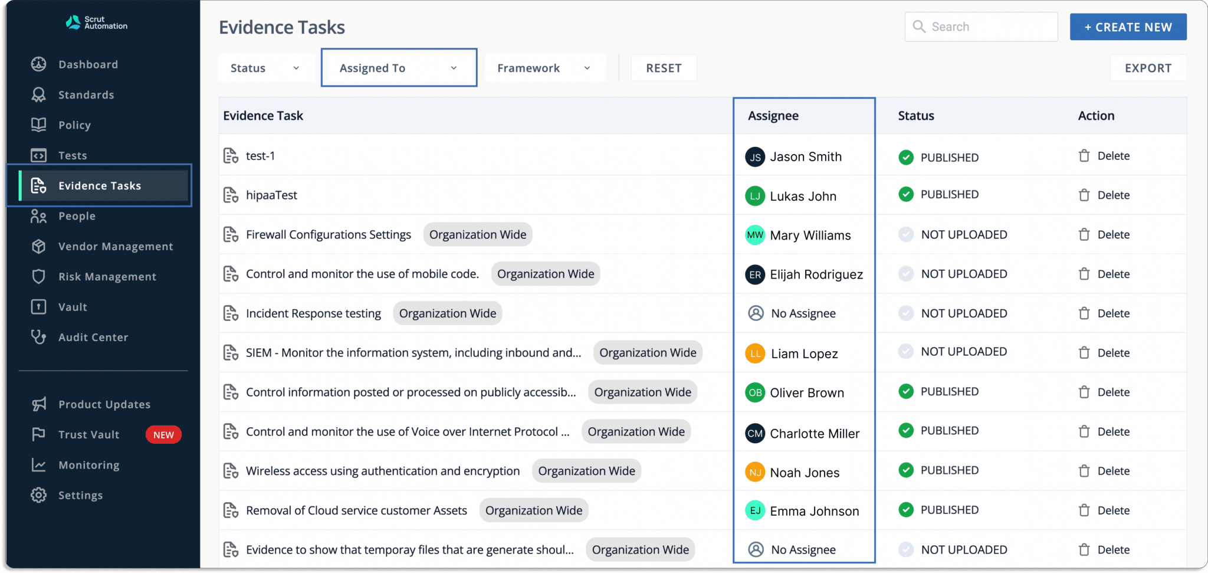Click the Status column header
Viewport: 1208px width, 573px height.
916,116
